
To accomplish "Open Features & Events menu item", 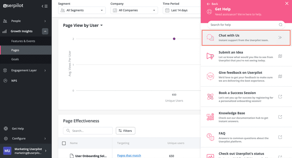I will 23,41.
